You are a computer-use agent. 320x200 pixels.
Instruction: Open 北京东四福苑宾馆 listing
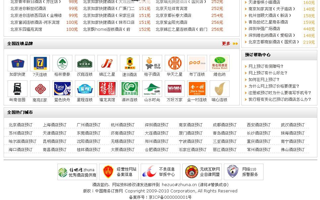[x=26, y=29]
